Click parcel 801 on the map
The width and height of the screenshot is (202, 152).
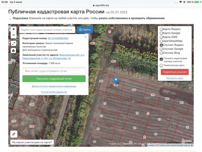point(182,103)
